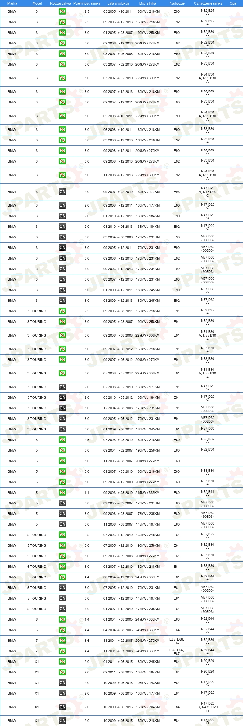This screenshot has height=726, width=243.
Task: Click petrol icon in the 03.2005 -> 10.2011 row
Action: [62, 11]
